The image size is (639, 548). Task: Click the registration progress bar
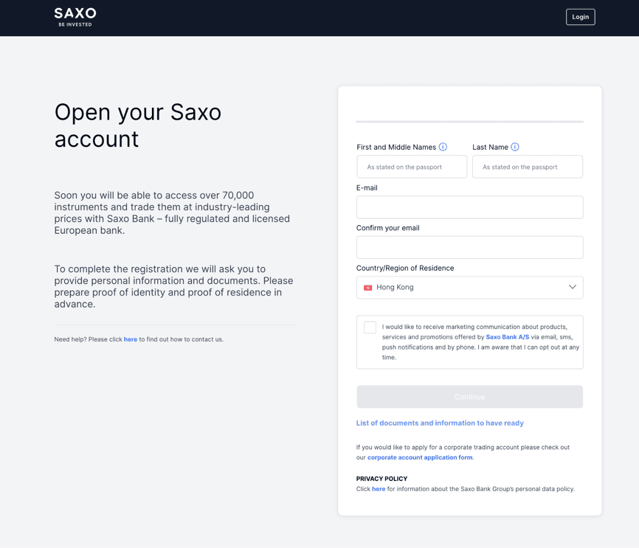pyautogui.click(x=469, y=122)
